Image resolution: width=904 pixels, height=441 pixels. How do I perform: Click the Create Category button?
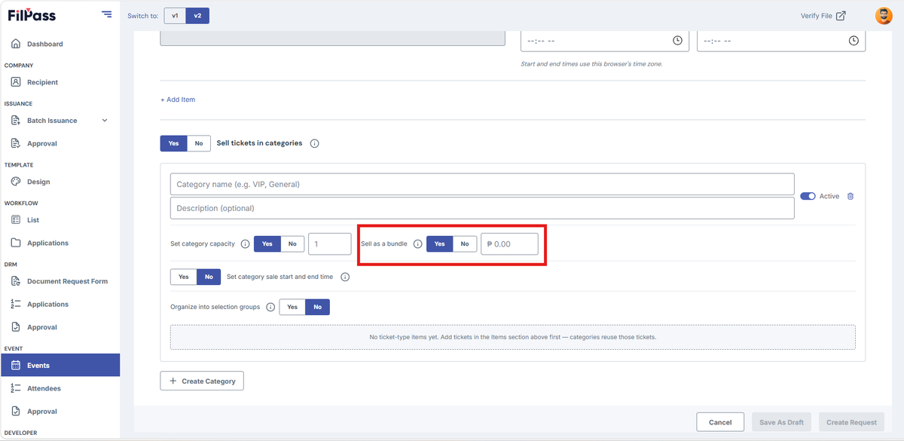click(x=202, y=381)
